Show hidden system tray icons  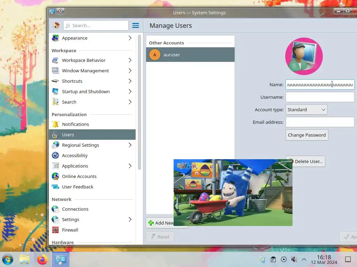point(304,259)
